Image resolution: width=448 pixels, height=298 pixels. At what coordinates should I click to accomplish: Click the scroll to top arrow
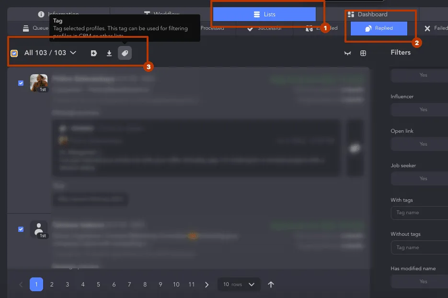click(x=271, y=284)
